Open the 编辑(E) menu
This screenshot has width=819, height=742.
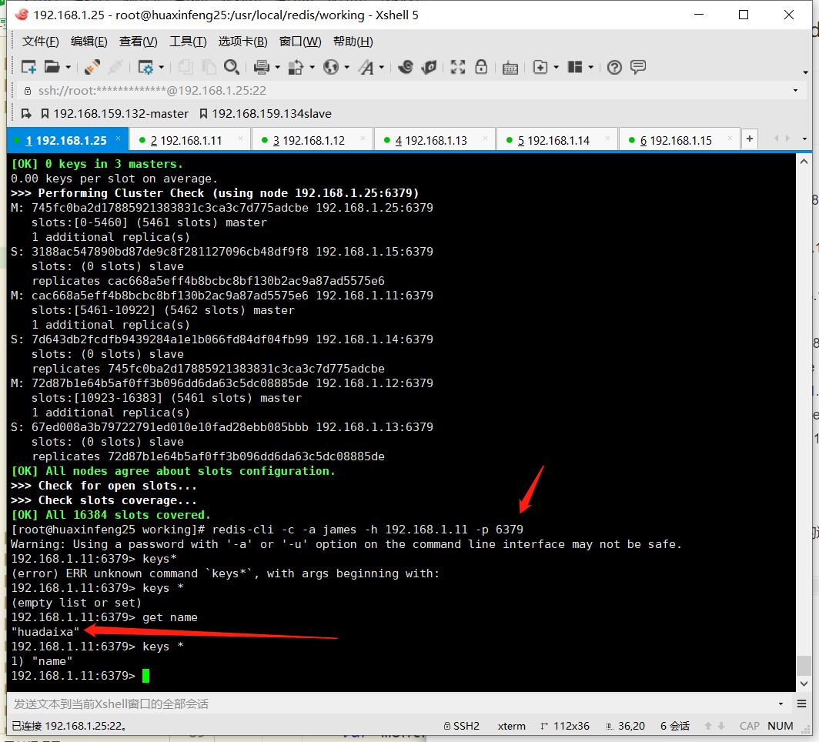click(x=89, y=42)
